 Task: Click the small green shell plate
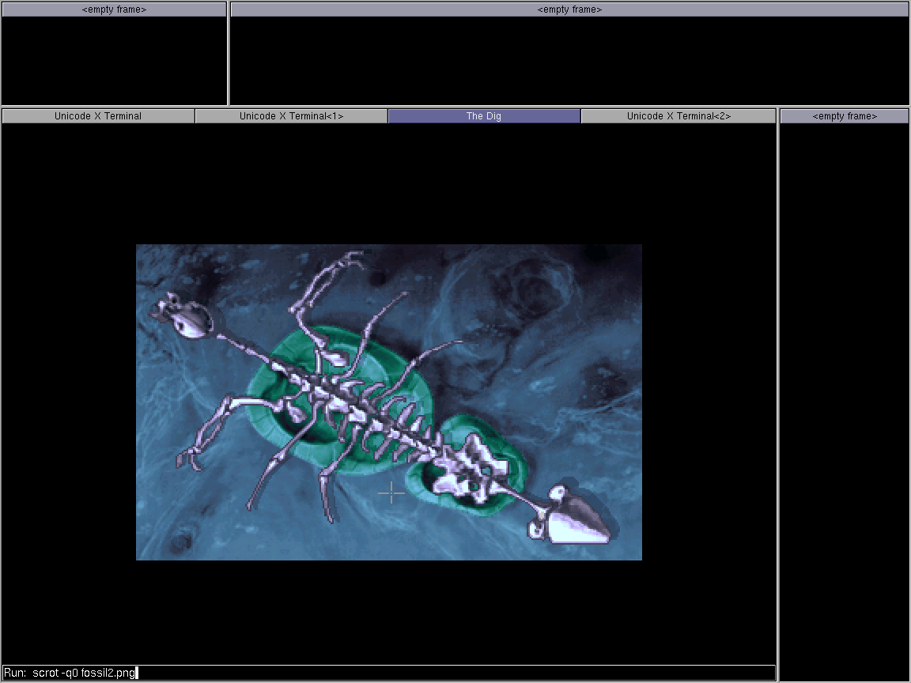coord(467,465)
